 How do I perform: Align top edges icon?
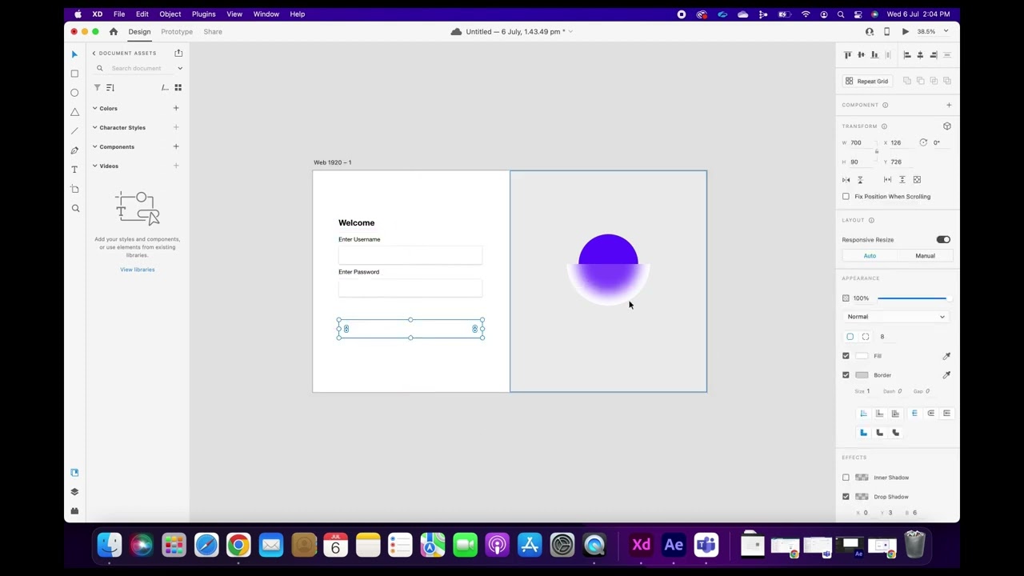(847, 55)
